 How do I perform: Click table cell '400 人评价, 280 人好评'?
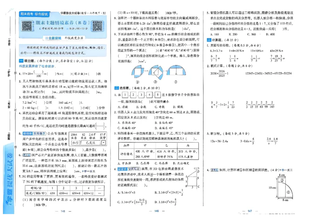[x=145, y=154]
